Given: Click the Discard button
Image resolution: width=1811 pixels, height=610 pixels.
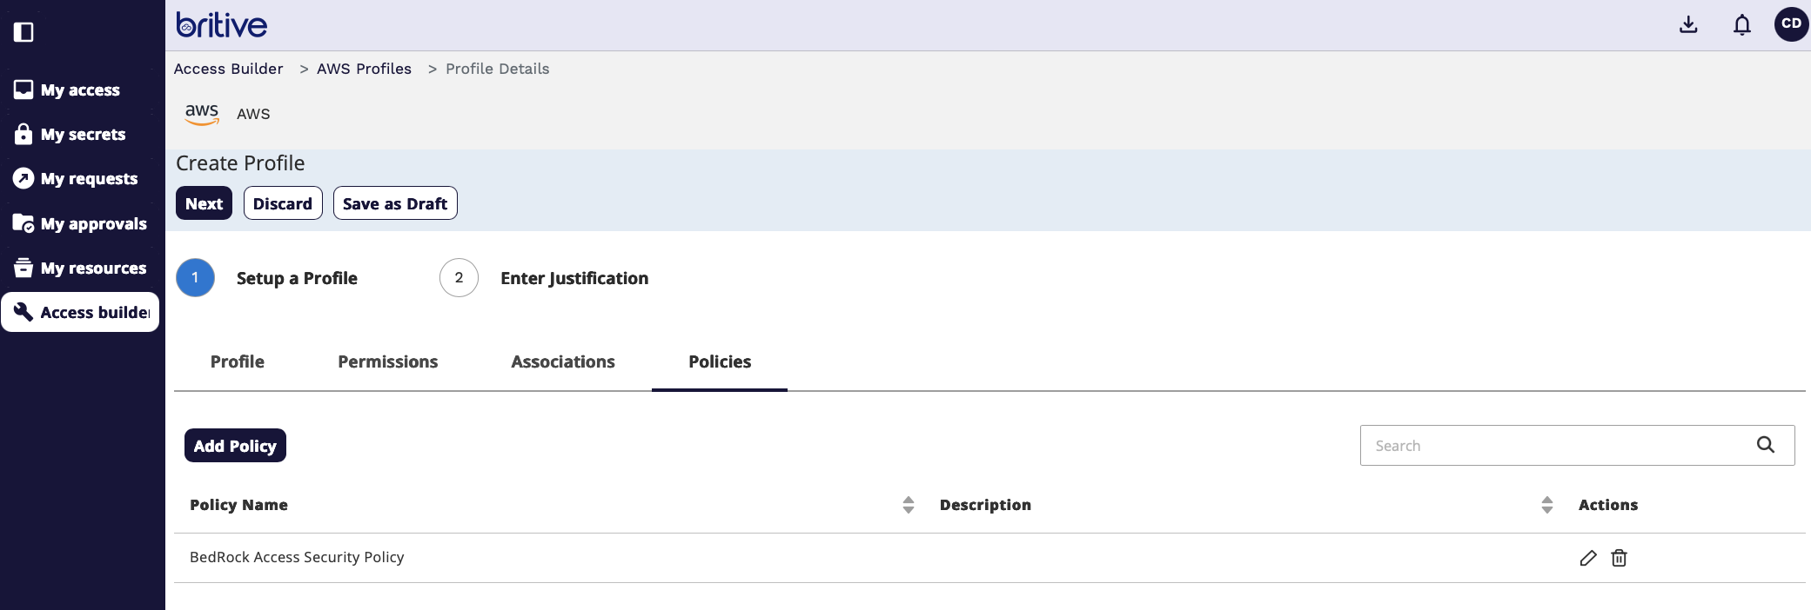Looking at the screenshot, I should pos(283,203).
